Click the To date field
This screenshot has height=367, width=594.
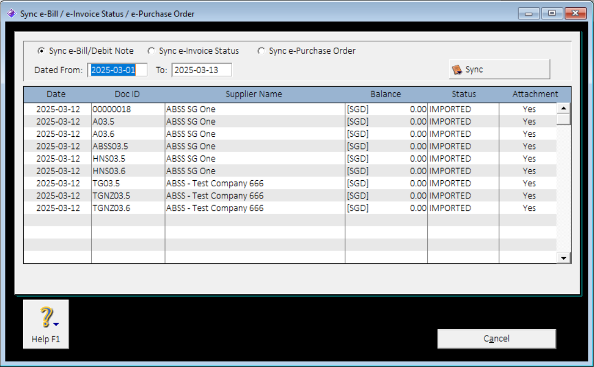[201, 70]
